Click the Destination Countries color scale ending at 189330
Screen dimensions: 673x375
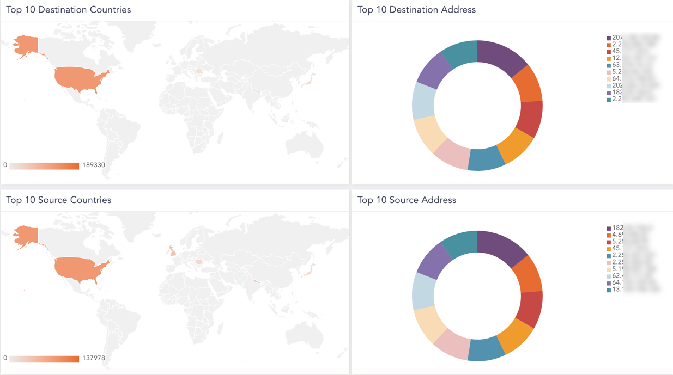pyautogui.click(x=44, y=165)
